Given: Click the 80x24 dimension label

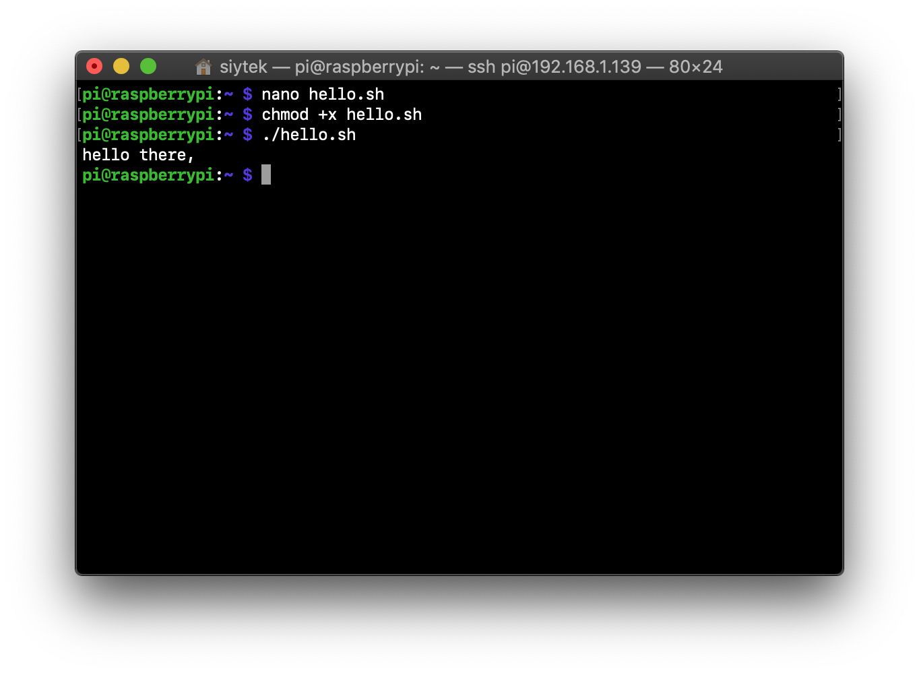Looking at the screenshot, I should (694, 66).
